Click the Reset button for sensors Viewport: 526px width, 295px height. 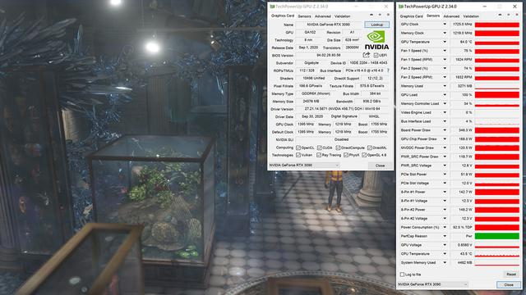511,275
